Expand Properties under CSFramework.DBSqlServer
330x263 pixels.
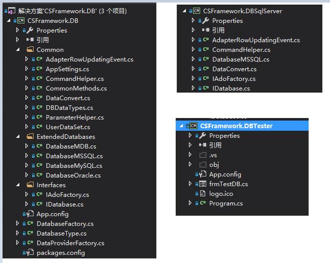pyautogui.click(x=193, y=20)
